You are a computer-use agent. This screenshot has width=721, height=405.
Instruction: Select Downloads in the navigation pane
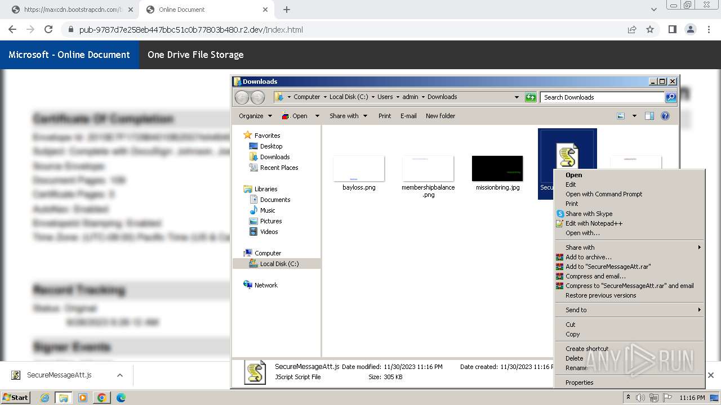(275, 157)
